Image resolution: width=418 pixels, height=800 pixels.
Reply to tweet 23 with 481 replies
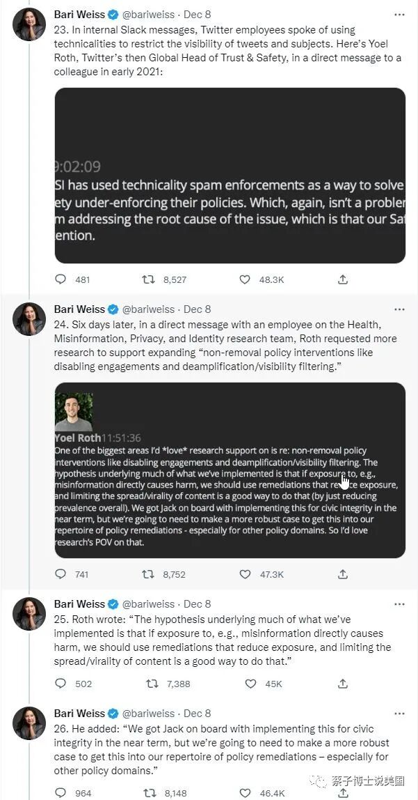pyautogui.click(x=61, y=279)
